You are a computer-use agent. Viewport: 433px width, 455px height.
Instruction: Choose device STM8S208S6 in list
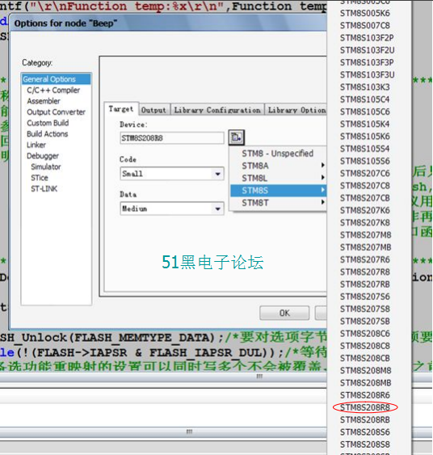(365, 432)
